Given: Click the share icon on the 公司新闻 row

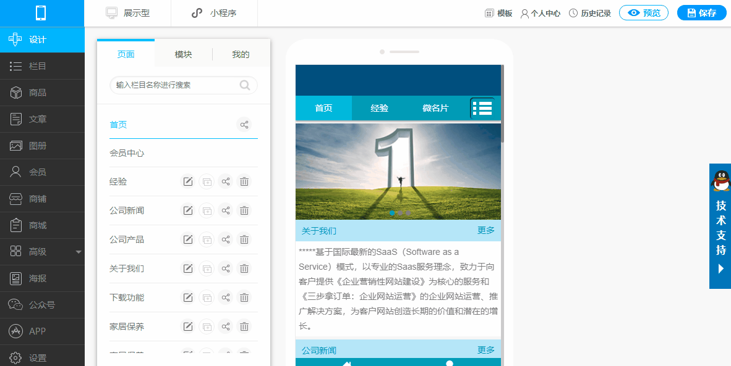Looking at the screenshot, I should point(226,210).
